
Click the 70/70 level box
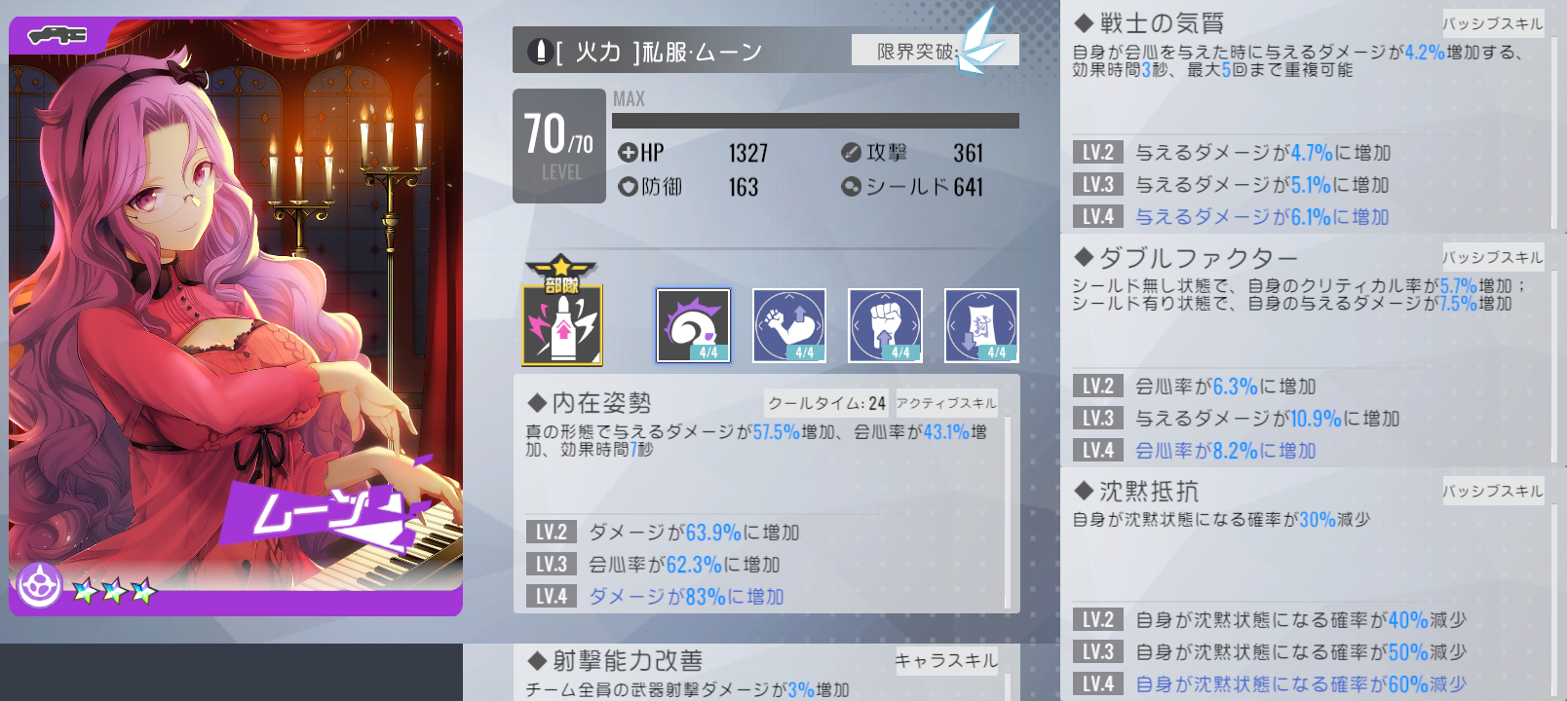click(559, 146)
